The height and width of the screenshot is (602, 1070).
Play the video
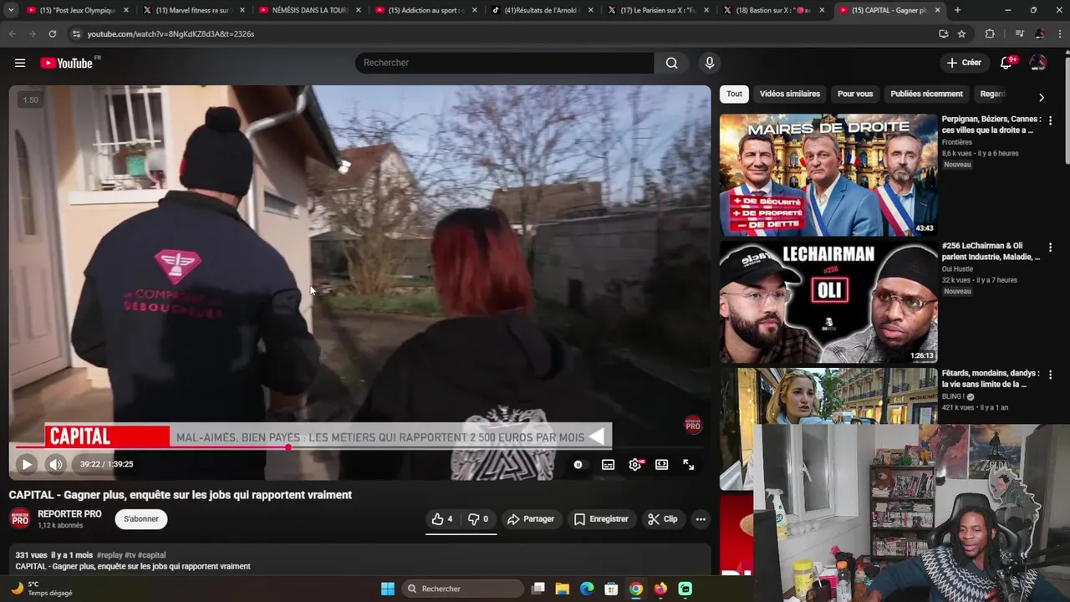(27, 464)
